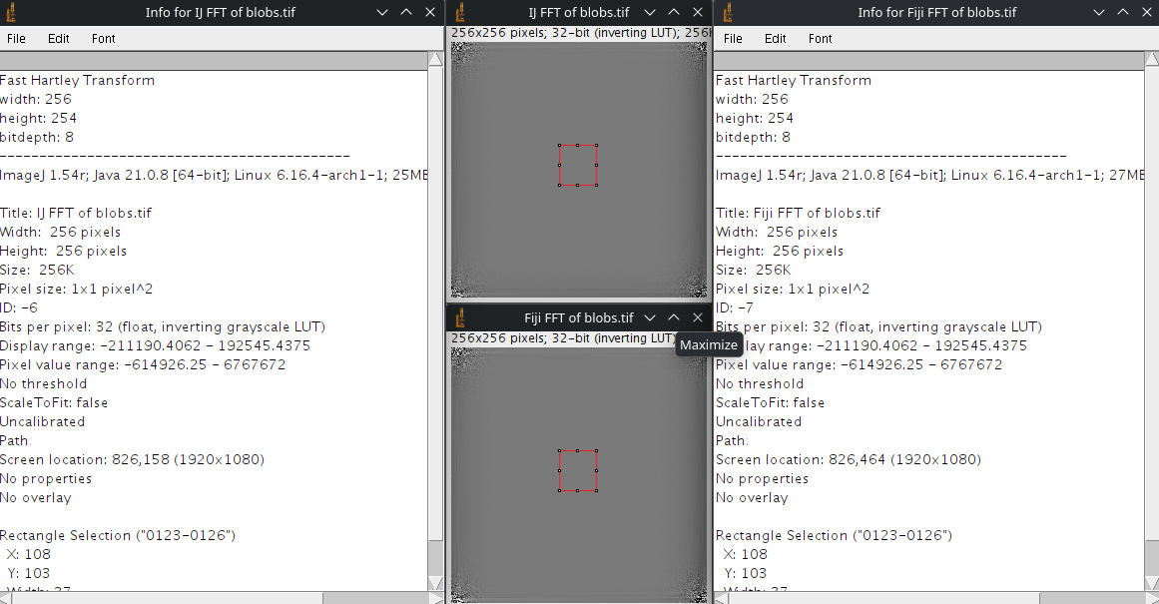Click the down scroll arrow on left Info window

coord(436,582)
